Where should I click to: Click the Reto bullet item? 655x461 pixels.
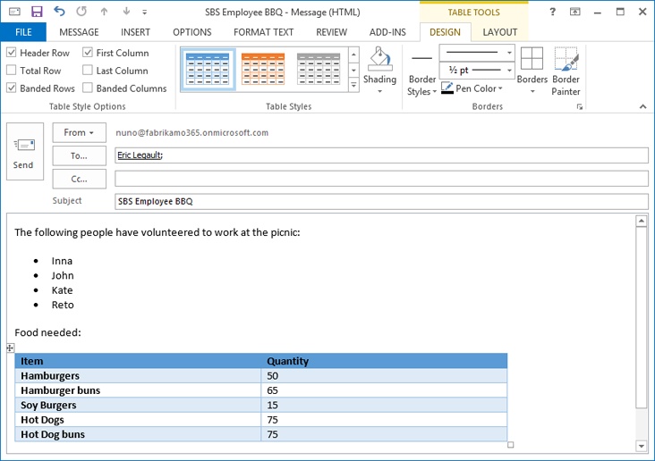tap(63, 305)
